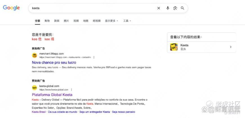Click '查看以下内容的结果' heading
The image size is (245, 118).
[186, 37]
